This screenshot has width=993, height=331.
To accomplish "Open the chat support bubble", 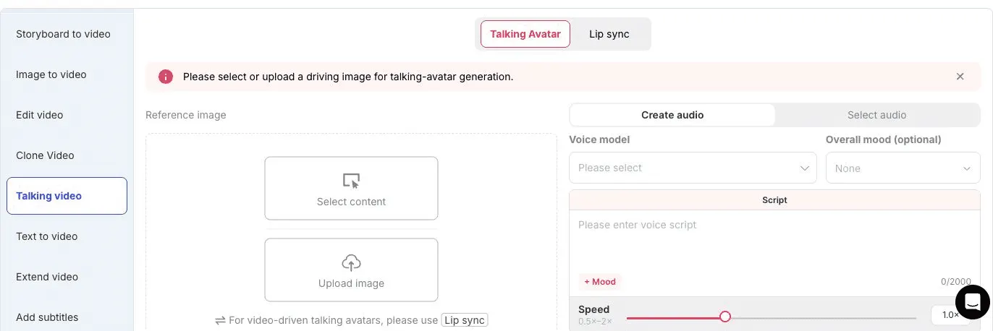I will pyautogui.click(x=972, y=302).
